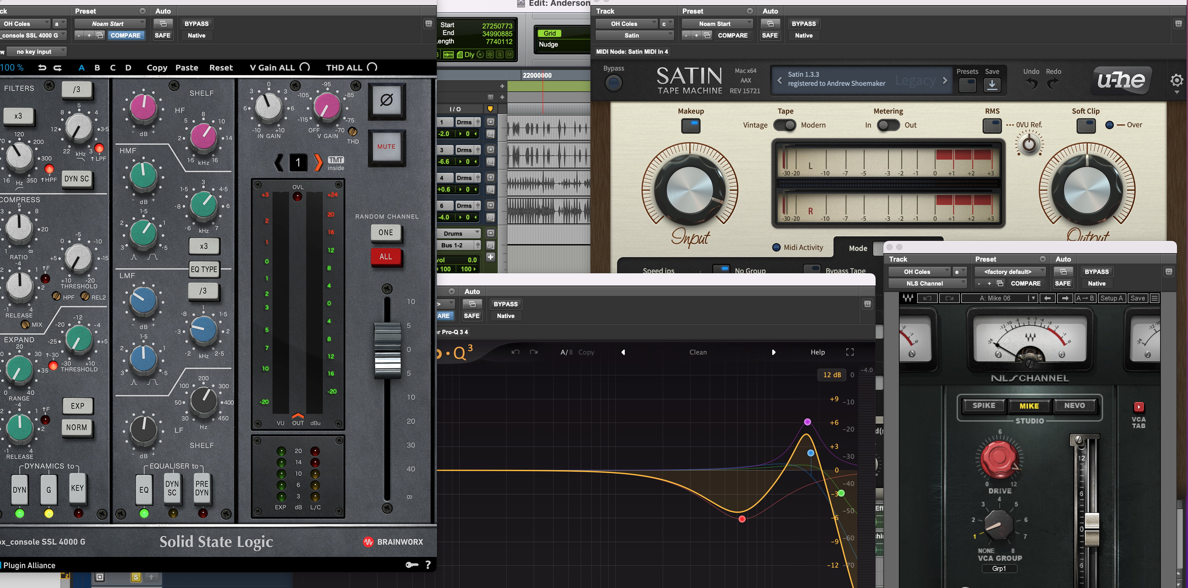Open bx_console SSL 4000 G plugin selector

click(x=33, y=36)
